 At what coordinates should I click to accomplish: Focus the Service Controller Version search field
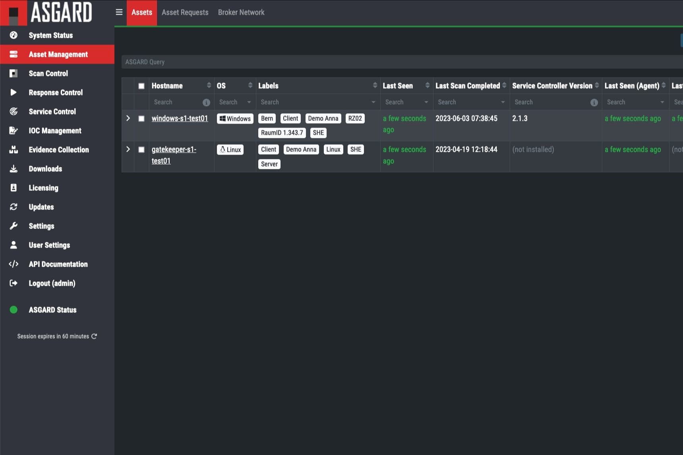(551, 102)
